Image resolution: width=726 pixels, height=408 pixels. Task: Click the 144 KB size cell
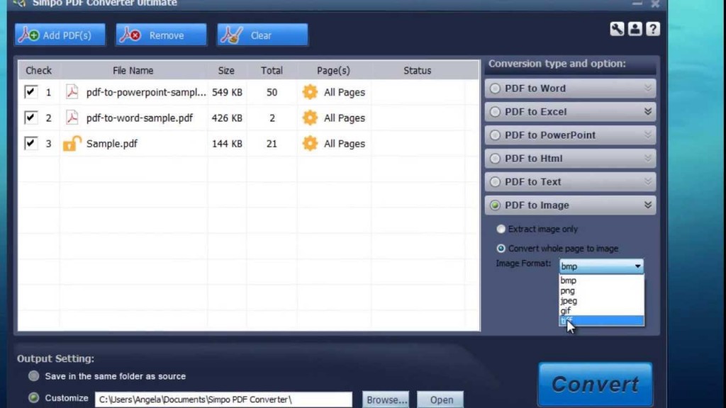coord(227,143)
